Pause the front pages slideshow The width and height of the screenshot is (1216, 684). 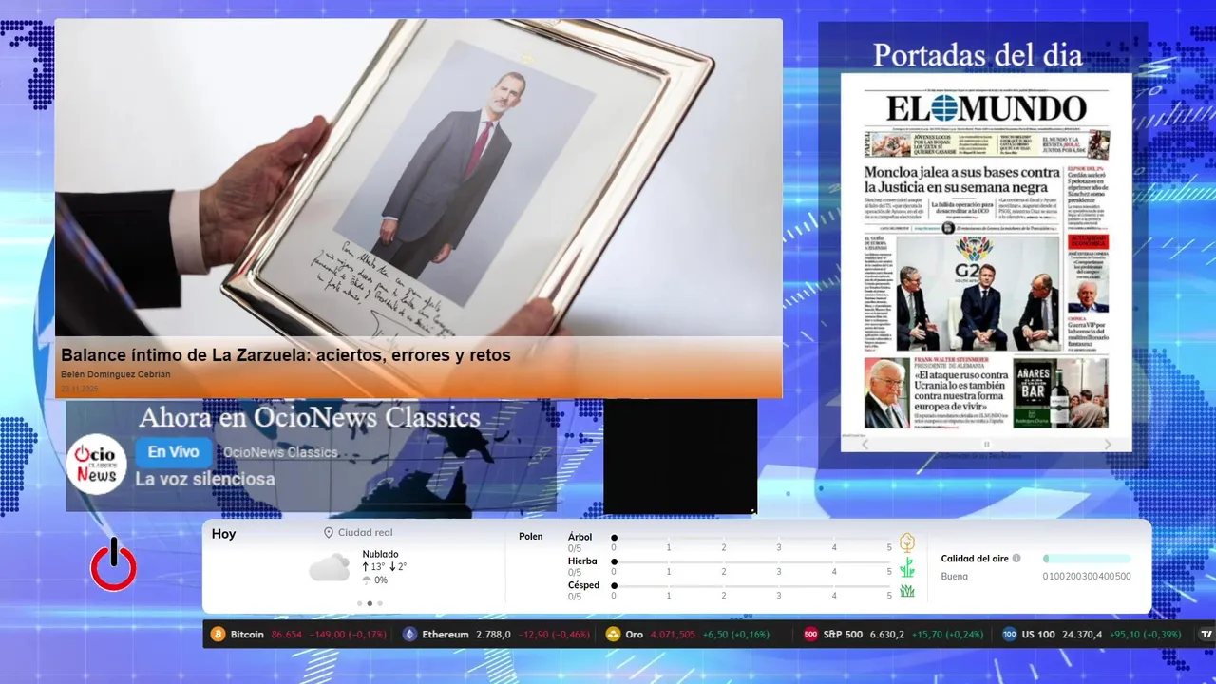coord(986,444)
